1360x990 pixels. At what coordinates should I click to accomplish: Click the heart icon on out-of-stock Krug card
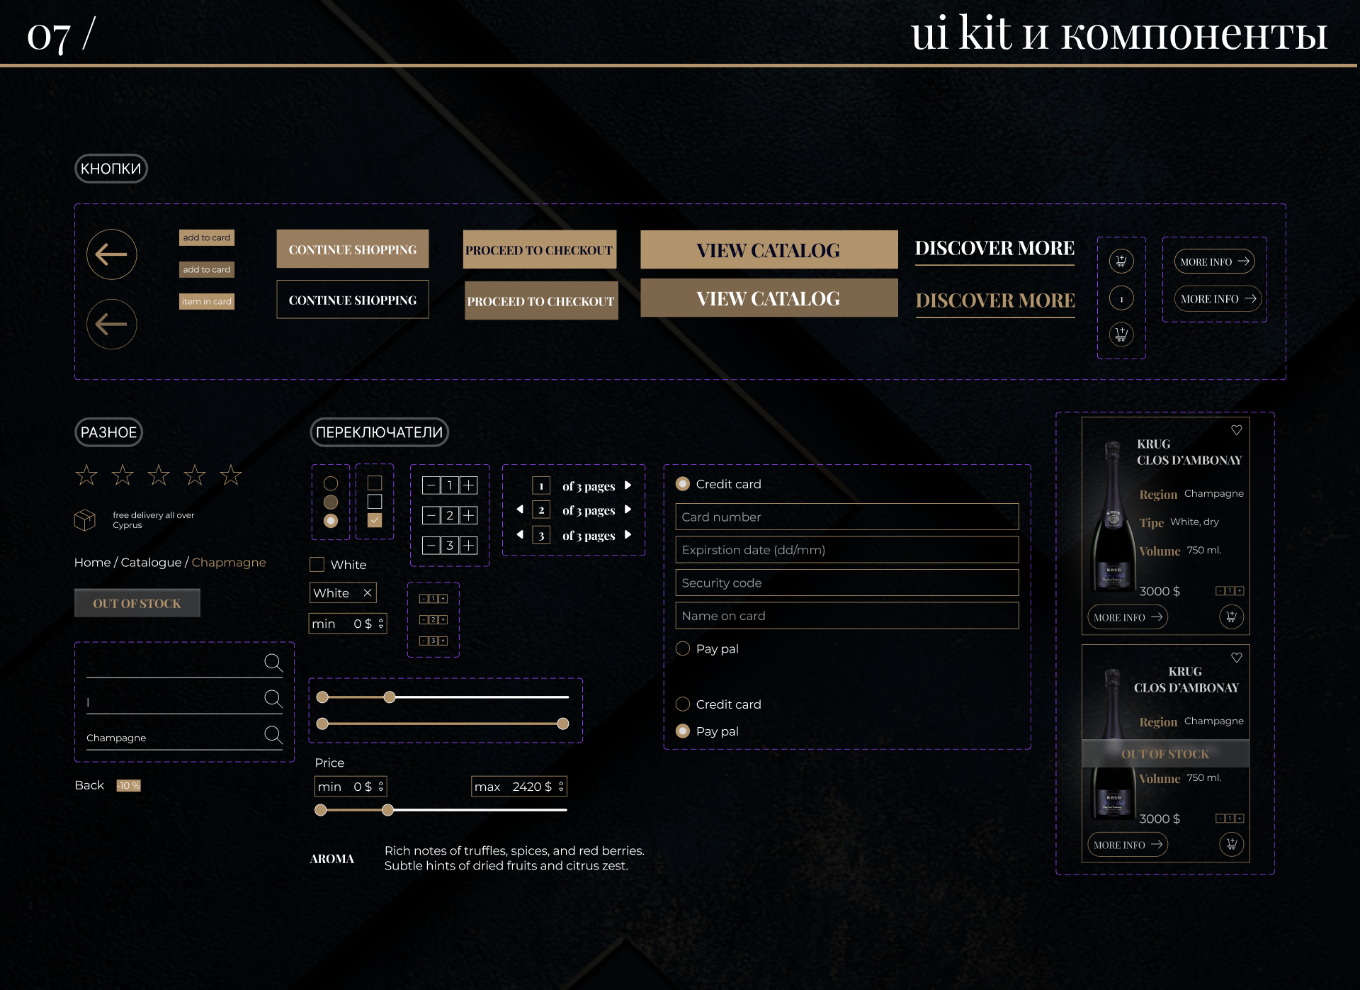click(1236, 658)
